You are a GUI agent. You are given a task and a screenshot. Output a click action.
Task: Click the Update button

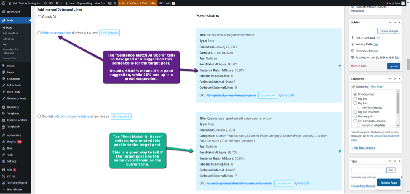tap(394, 66)
